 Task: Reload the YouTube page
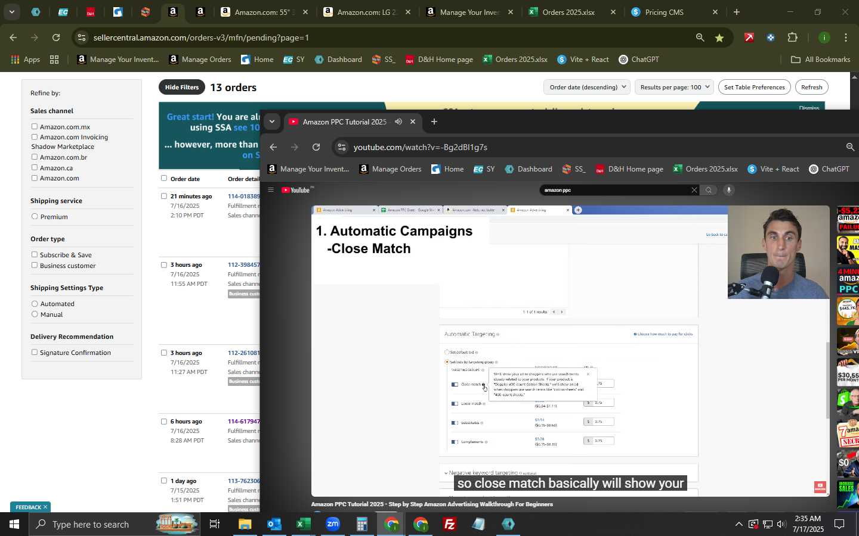[316, 147]
